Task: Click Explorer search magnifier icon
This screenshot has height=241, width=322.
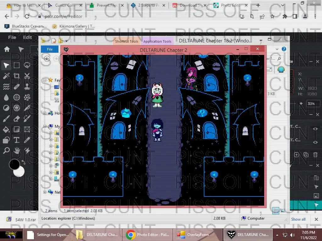Action: (279, 59)
